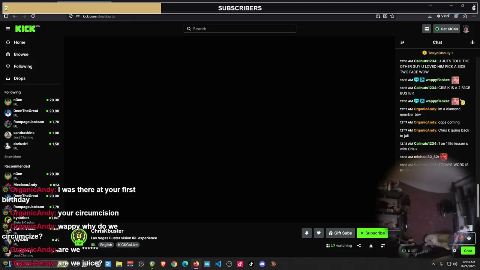The height and width of the screenshot is (270, 480).
Task: Open Arduino IDE from taskbar
Action: pyautogui.click(x=207, y=264)
